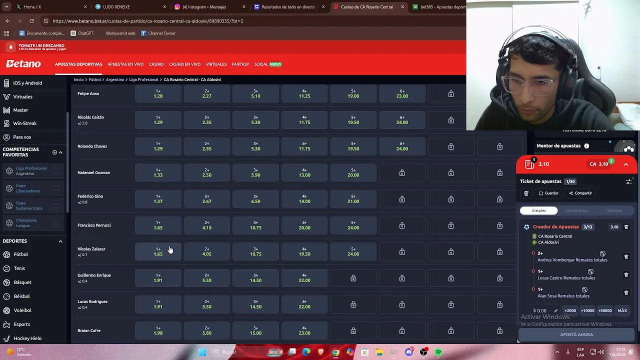This screenshot has height=360, width=640.
Task: Select Nicolas Zalazar 1+ odds 1.65
Action: [x=158, y=251]
